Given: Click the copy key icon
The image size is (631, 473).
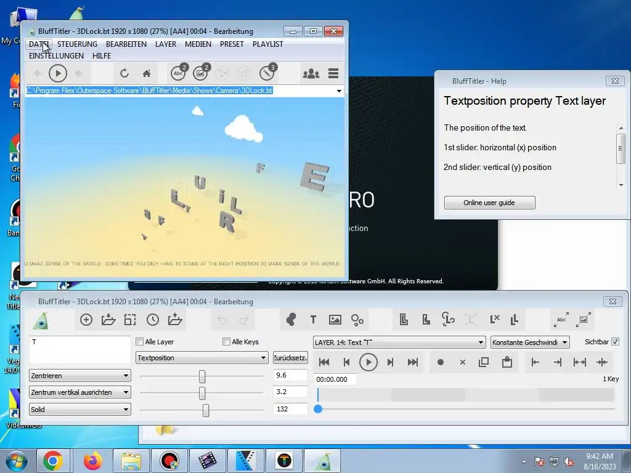Looking at the screenshot, I should point(484,362).
